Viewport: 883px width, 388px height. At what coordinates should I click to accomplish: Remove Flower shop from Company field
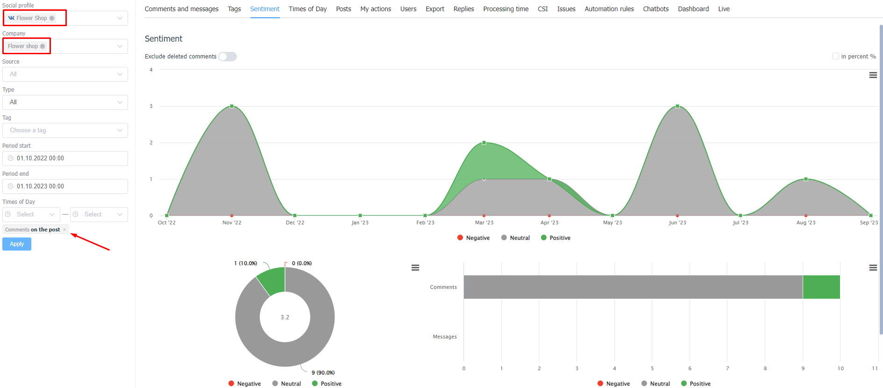point(43,46)
